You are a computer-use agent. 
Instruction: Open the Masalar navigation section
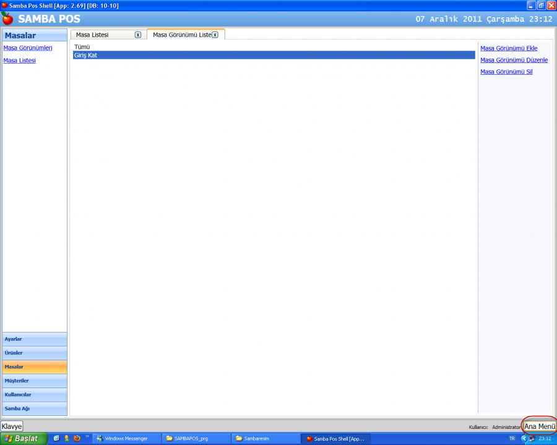coord(35,367)
